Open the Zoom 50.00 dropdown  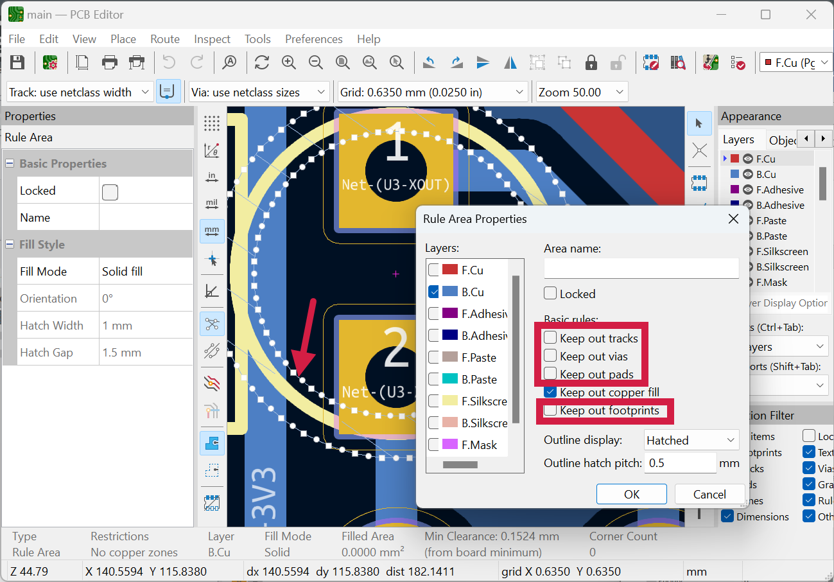tap(582, 92)
